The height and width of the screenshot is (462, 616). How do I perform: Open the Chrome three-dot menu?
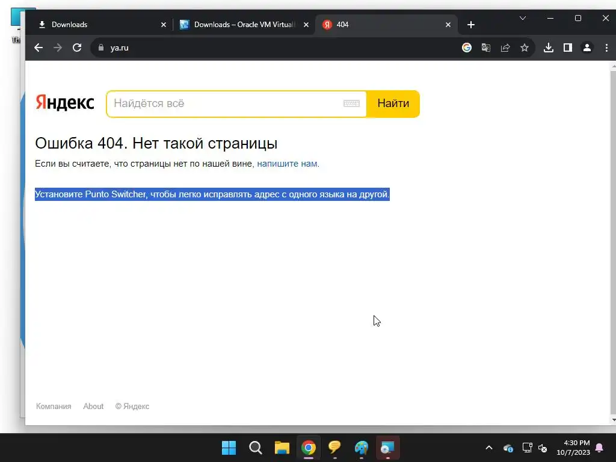coord(606,48)
